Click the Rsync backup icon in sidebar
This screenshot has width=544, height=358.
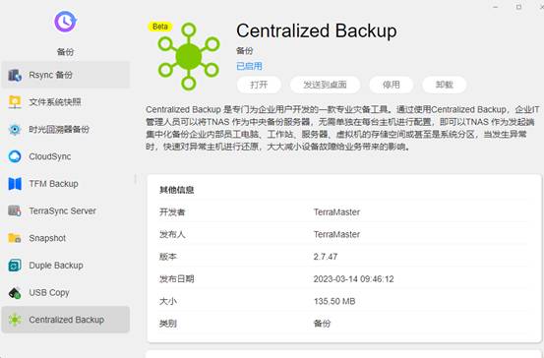point(15,75)
